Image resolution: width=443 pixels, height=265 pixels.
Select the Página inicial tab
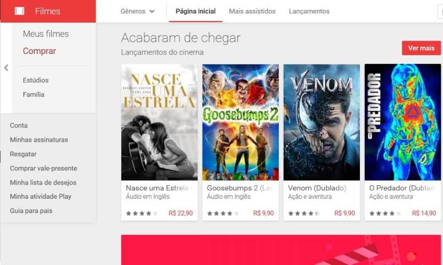click(196, 11)
